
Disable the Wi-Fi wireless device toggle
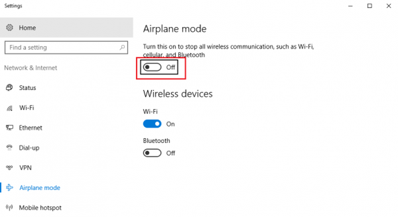[152, 124]
